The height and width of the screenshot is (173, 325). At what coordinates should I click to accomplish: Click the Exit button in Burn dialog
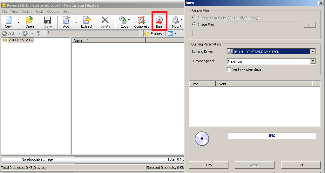[x=301, y=165]
